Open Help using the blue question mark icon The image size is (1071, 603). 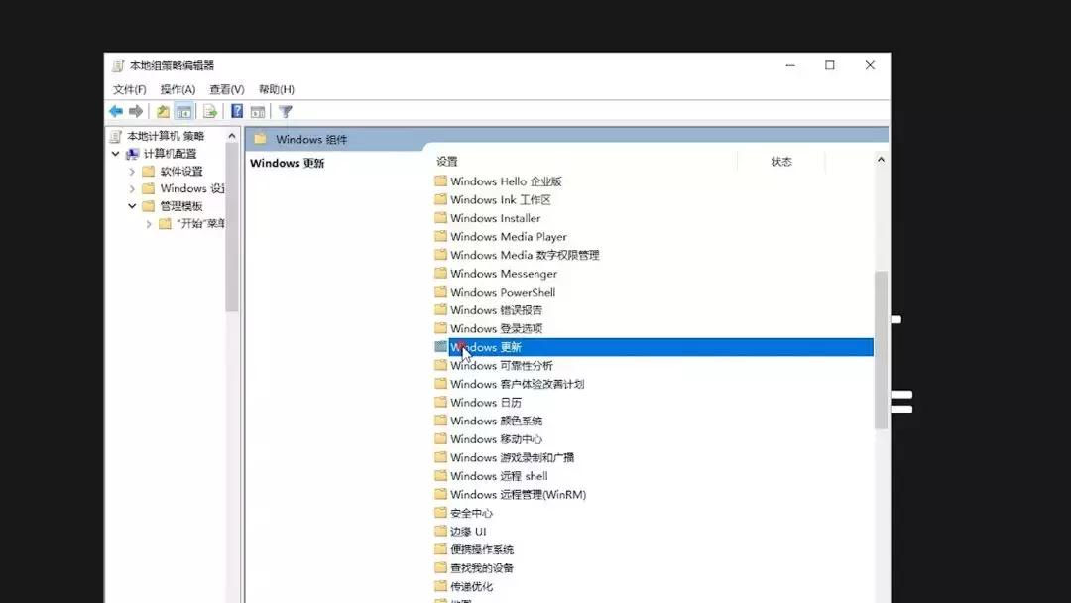tap(236, 111)
